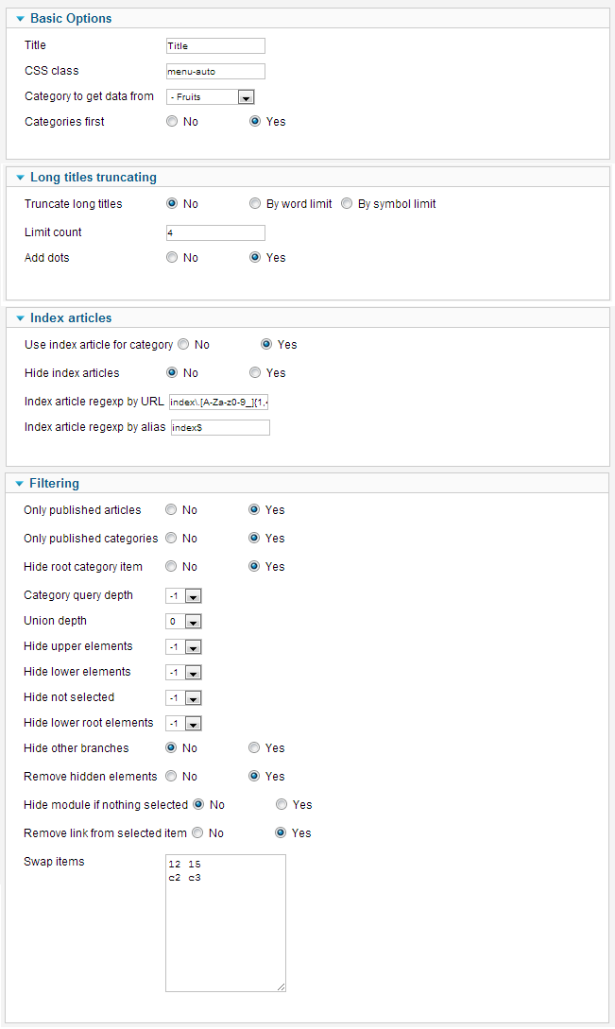Open the Union depth dropdown

click(183, 622)
